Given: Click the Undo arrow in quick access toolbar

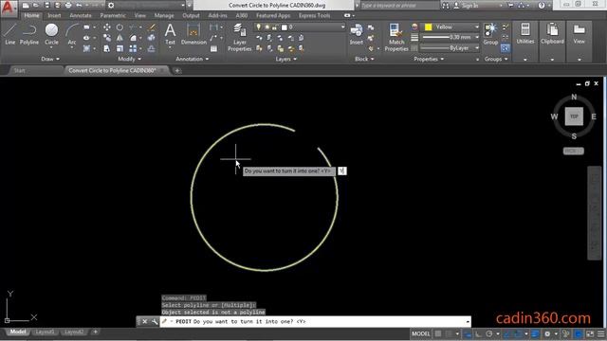Looking at the screenshot, I should pyautogui.click(x=79, y=6).
